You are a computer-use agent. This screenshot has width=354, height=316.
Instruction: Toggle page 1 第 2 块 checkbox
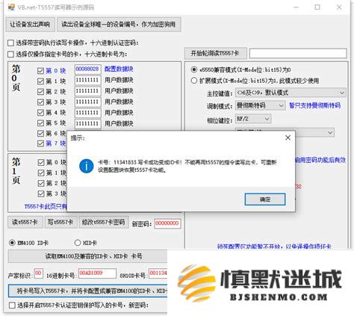click(41, 183)
